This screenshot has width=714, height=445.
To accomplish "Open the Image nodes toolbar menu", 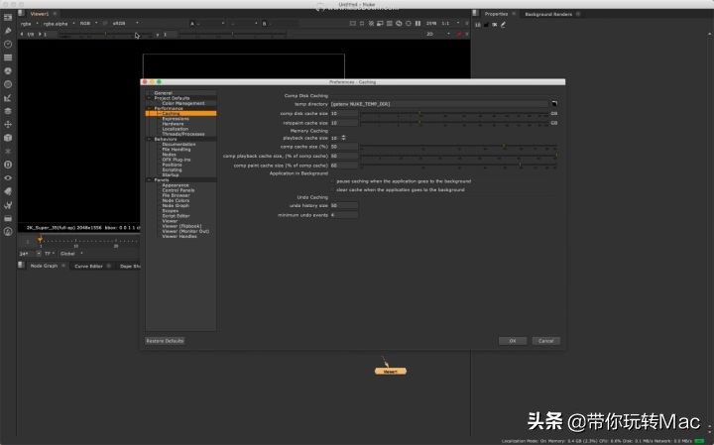I will [8, 17].
